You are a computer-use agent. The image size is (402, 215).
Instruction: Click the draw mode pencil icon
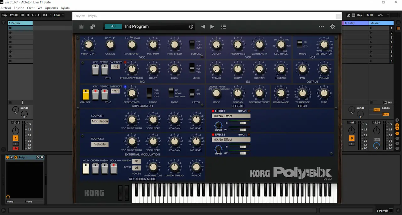tap(349, 15)
